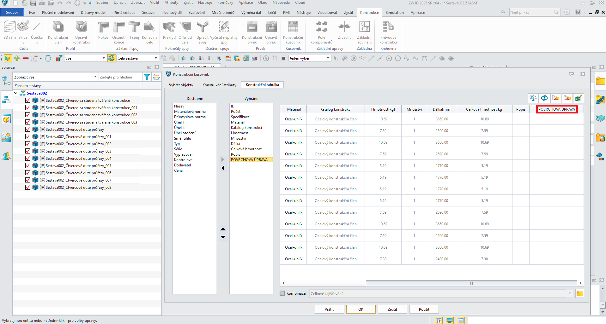Open the Nástroje menu in menu bar
The width and height of the screenshot is (606, 324).
tap(205, 3)
